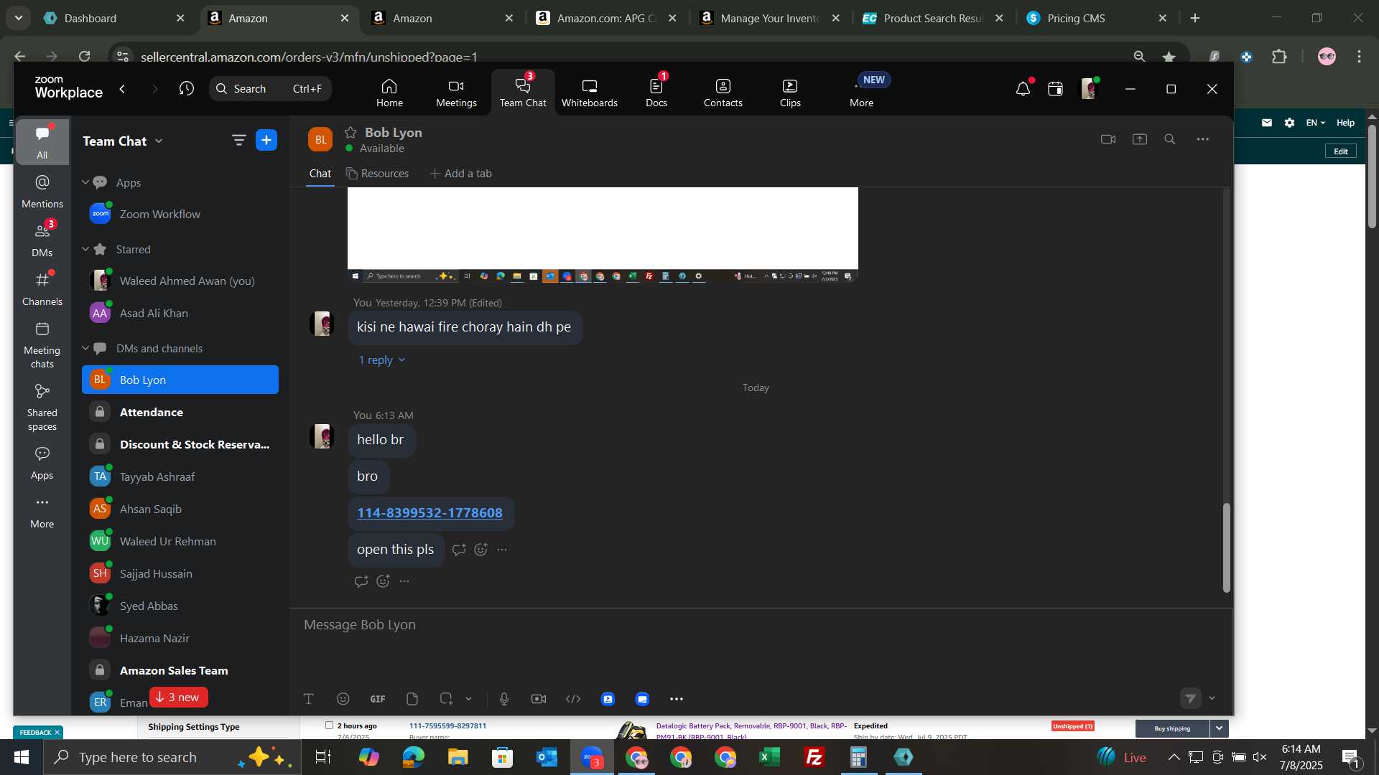The height and width of the screenshot is (775, 1379).
Task: Record a video message
Action: click(x=539, y=699)
